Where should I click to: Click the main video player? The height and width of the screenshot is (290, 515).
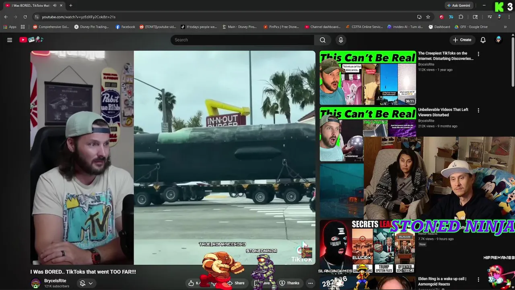[x=173, y=157]
